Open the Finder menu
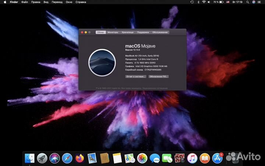 click(14, 2)
